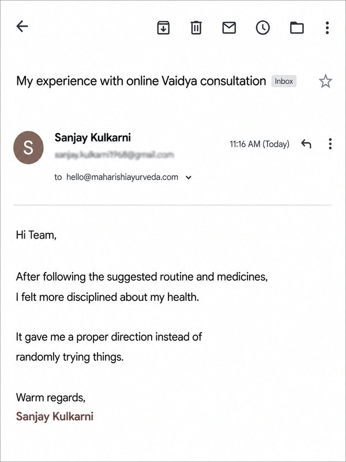346x462 pixels.
Task: Open message options three-dot menu
Action: click(330, 144)
